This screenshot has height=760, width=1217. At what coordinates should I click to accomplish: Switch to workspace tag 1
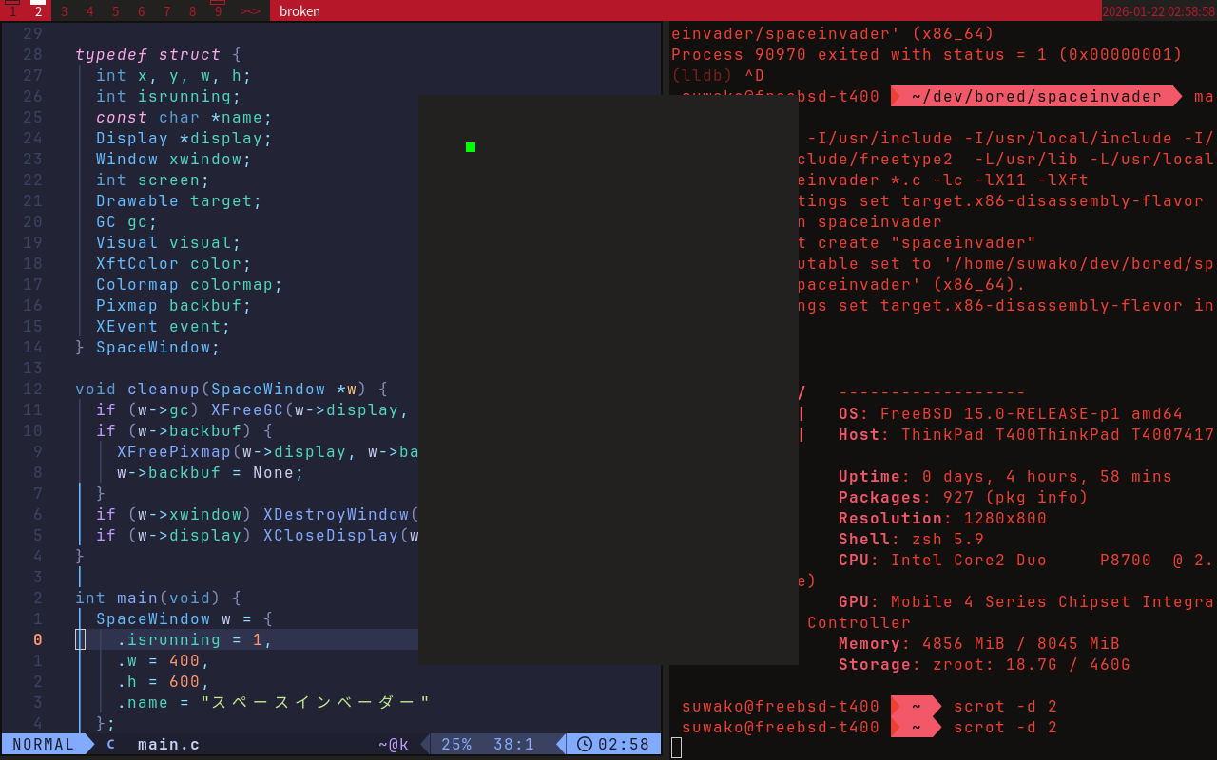point(12,11)
